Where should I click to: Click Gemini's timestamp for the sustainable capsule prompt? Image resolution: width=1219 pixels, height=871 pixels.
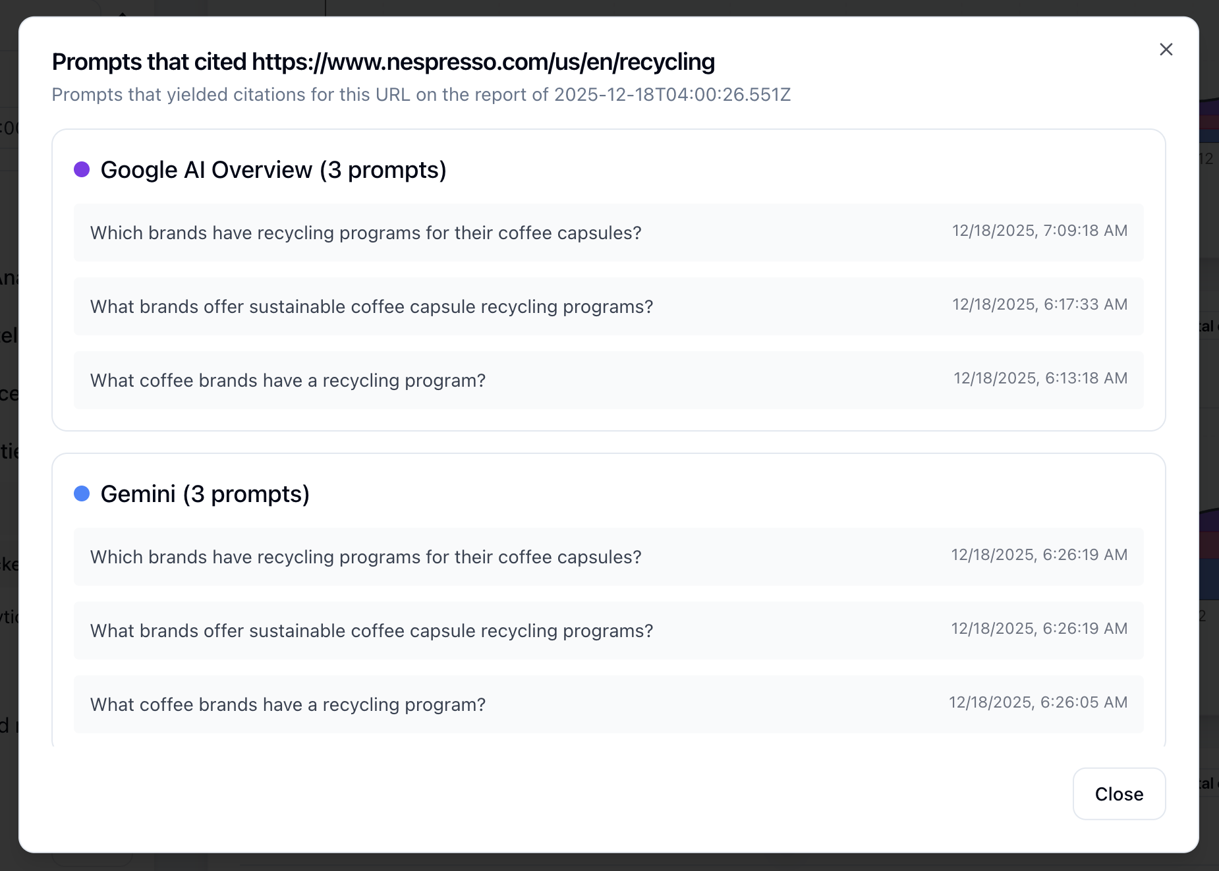[1039, 629]
